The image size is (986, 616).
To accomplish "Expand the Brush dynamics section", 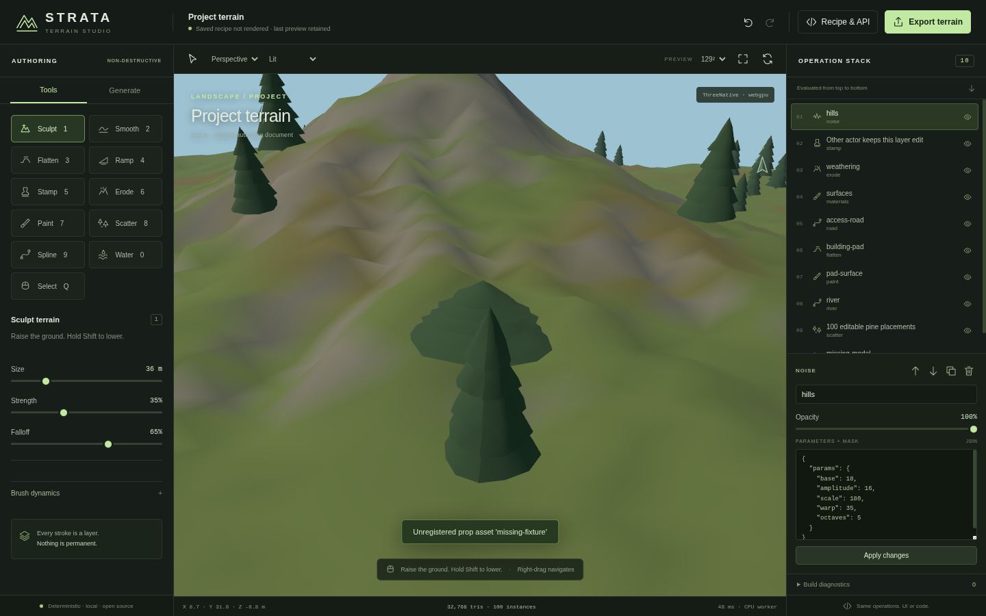I will 86,493.
